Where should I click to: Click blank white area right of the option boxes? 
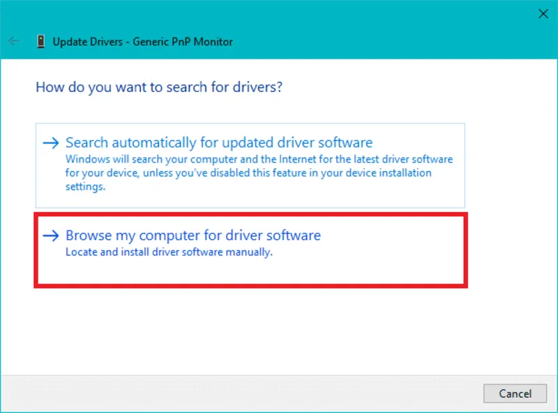click(511, 209)
